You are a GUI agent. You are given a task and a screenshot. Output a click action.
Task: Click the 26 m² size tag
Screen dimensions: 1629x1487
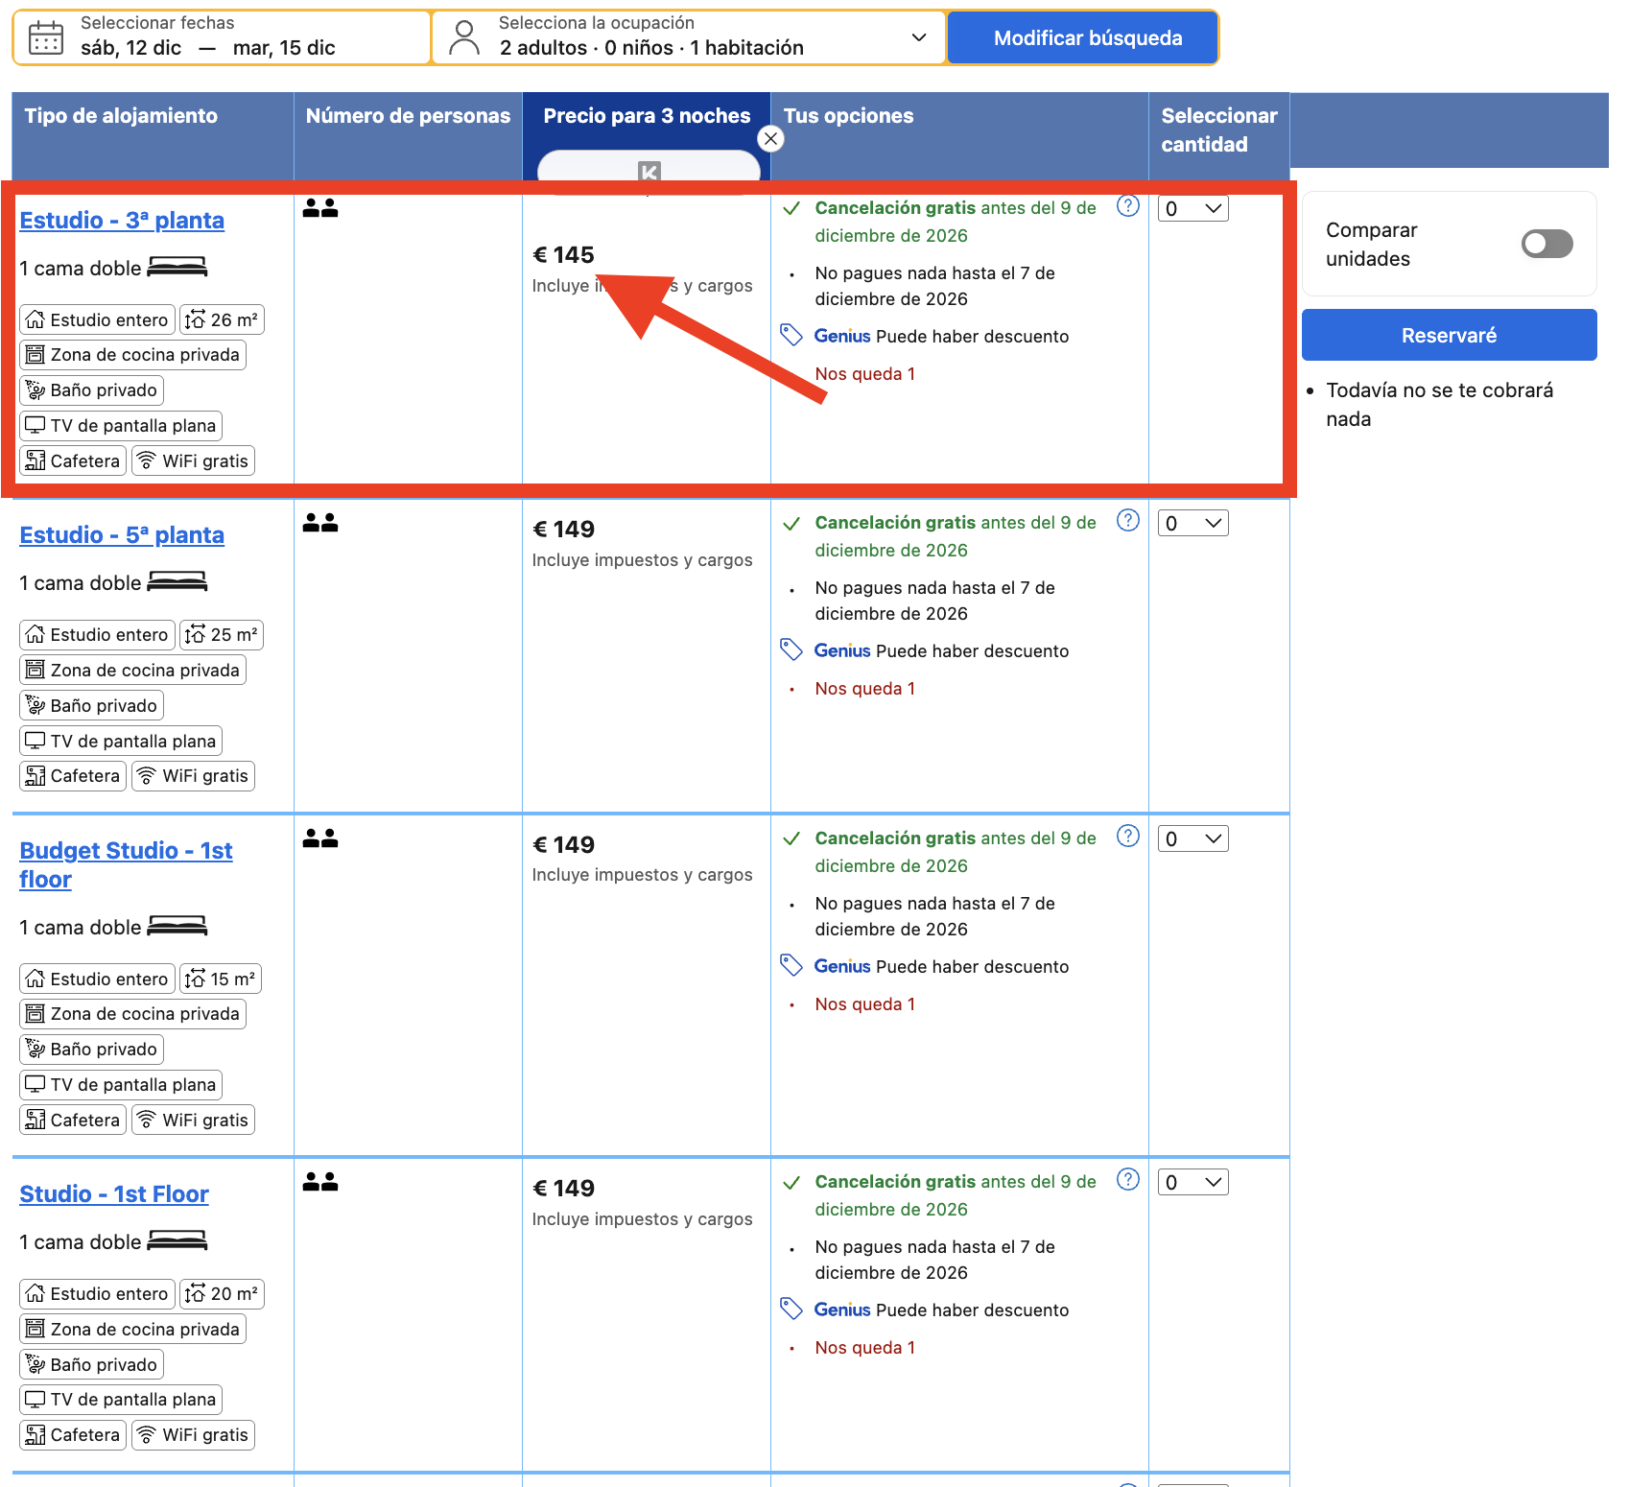(x=222, y=319)
